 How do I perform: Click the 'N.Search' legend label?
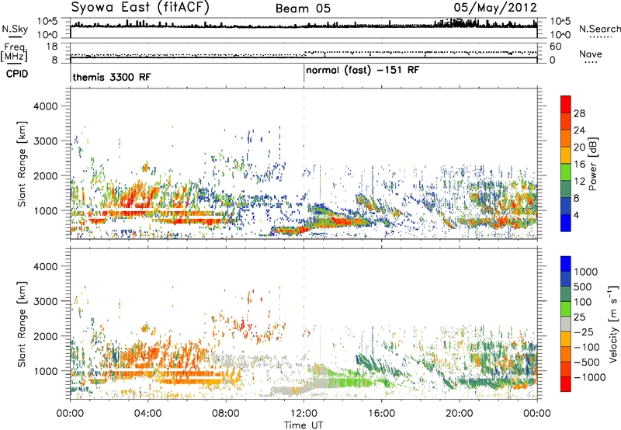[599, 29]
